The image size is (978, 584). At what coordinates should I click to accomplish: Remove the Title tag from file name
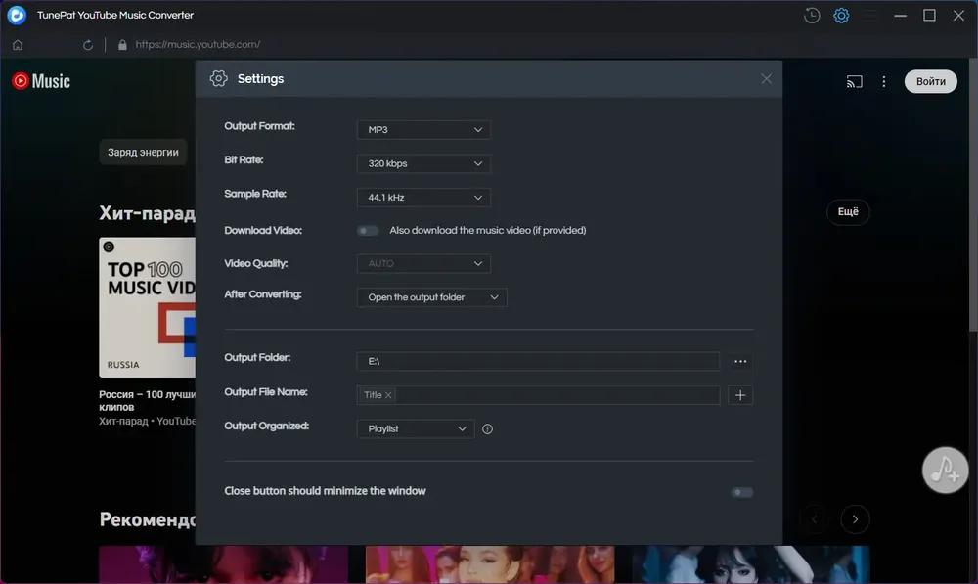click(388, 395)
